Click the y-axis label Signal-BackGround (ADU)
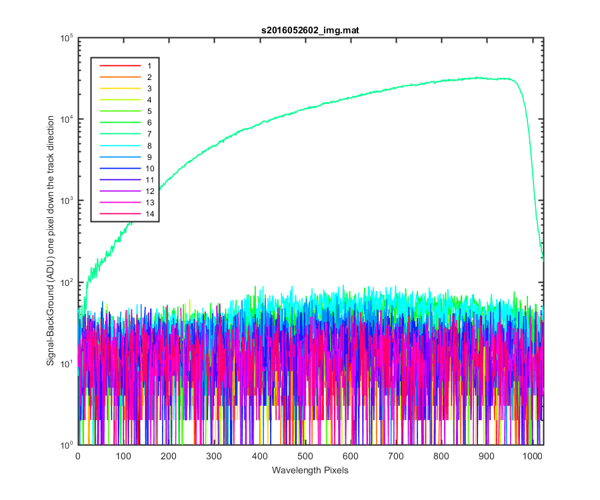The width and height of the screenshot is (600, 500). [50, 309]
